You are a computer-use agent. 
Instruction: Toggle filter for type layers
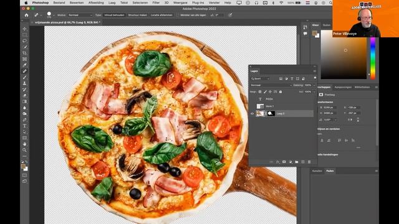pos(292,79)
